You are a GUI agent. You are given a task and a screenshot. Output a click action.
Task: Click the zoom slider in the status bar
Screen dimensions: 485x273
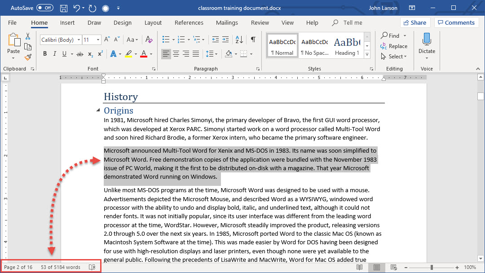431,267
